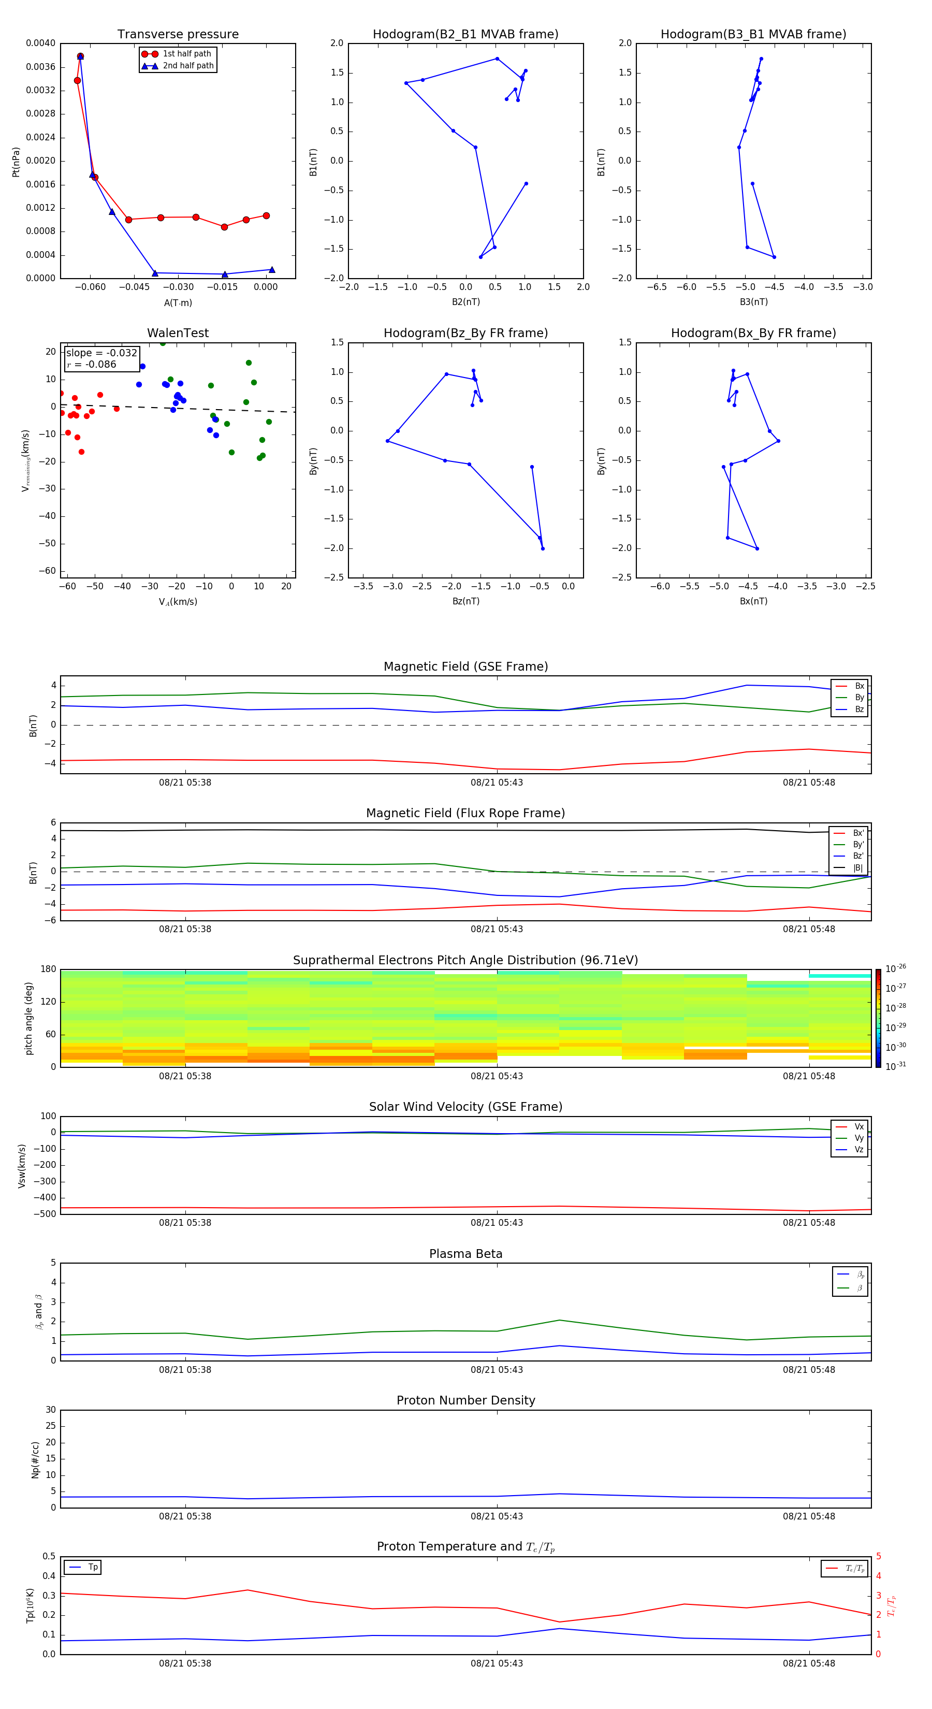Select the By' legend entry

849,845
